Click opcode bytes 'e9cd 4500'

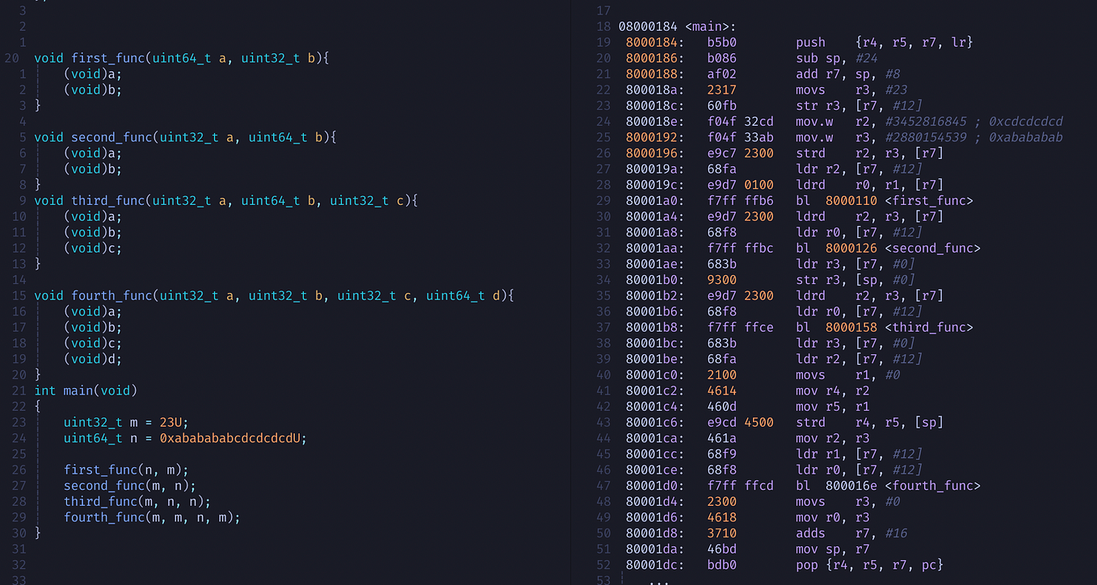point(741,422)
